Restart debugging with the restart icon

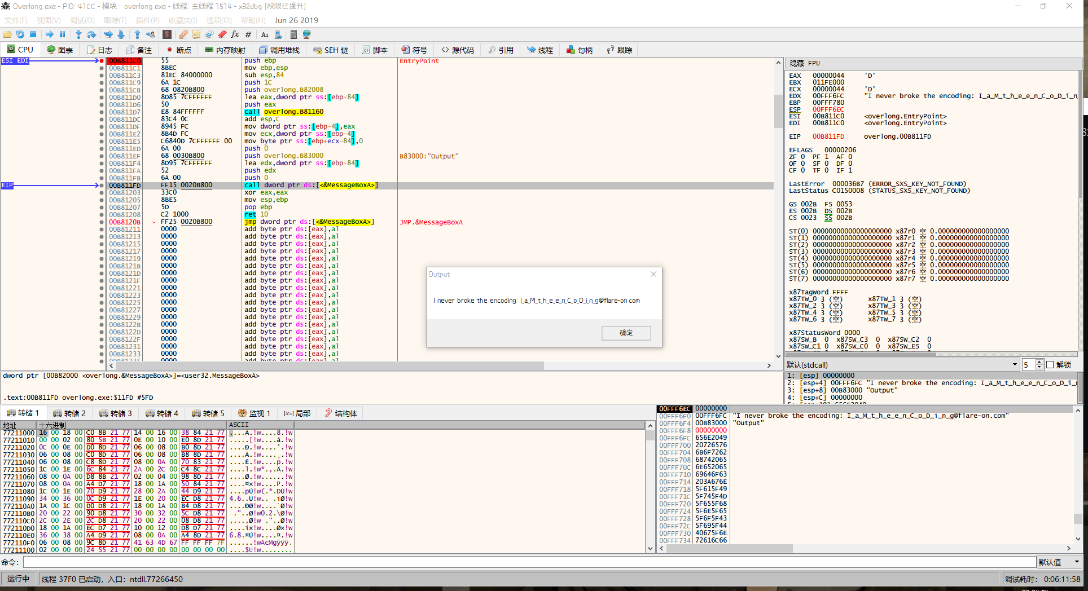[x=21, y=34]
